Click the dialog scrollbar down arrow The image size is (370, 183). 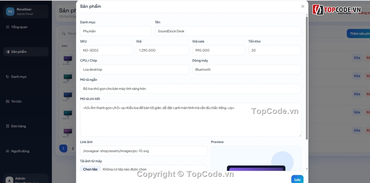307,169
